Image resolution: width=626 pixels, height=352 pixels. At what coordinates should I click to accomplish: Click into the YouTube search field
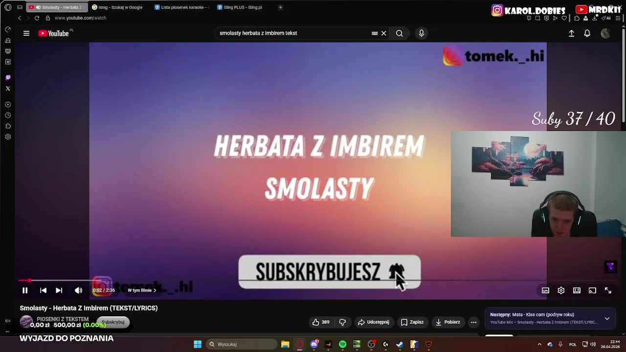(293, 33)
